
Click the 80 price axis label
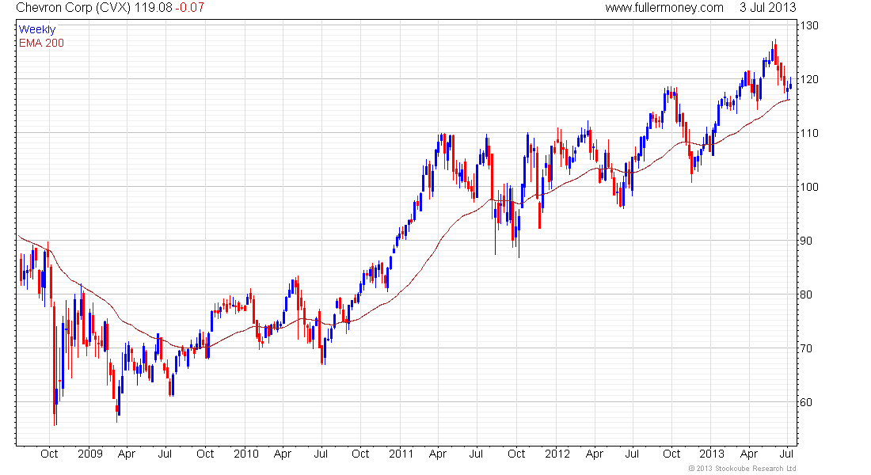coord(807,295)
